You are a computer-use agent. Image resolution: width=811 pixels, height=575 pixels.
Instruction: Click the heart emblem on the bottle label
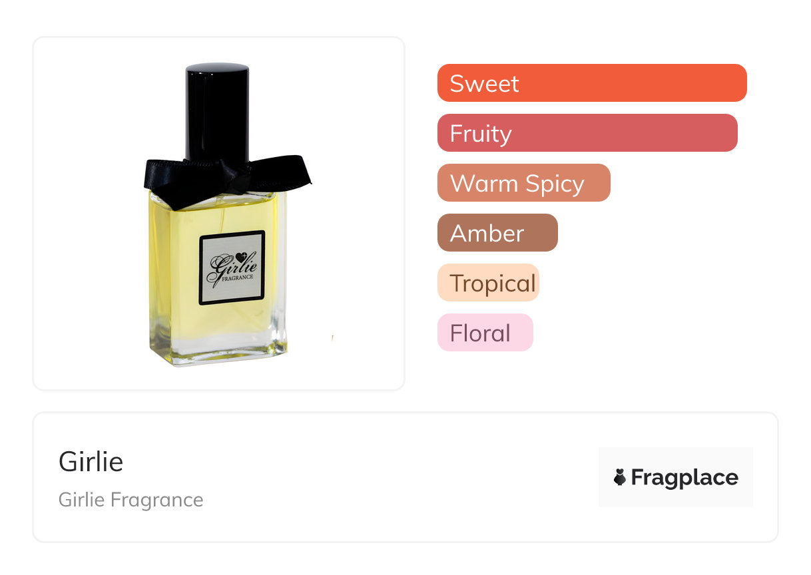click(242, 256)
